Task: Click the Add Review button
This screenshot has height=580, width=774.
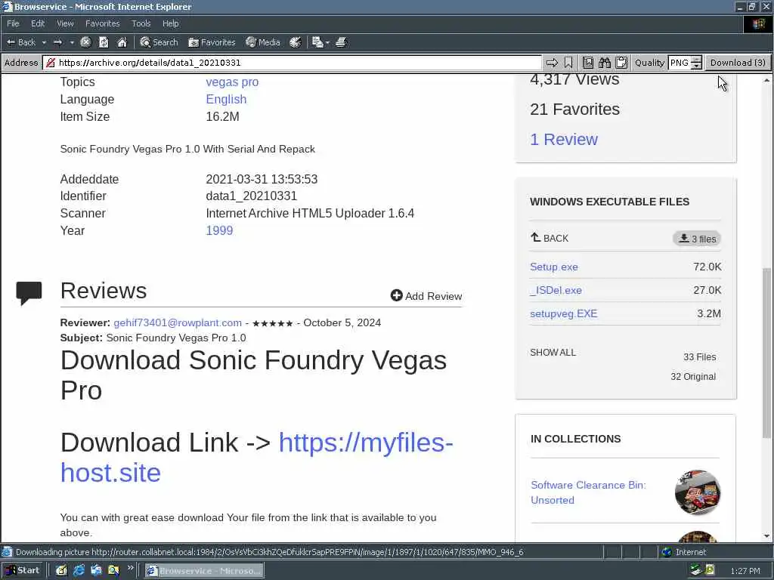Action: point(426,296)
